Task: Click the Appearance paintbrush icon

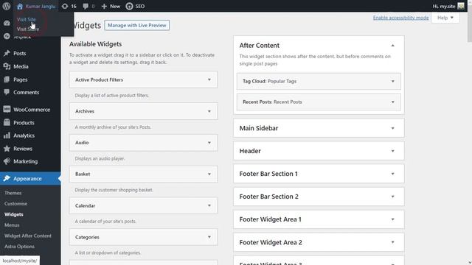Action: point(7,178)
